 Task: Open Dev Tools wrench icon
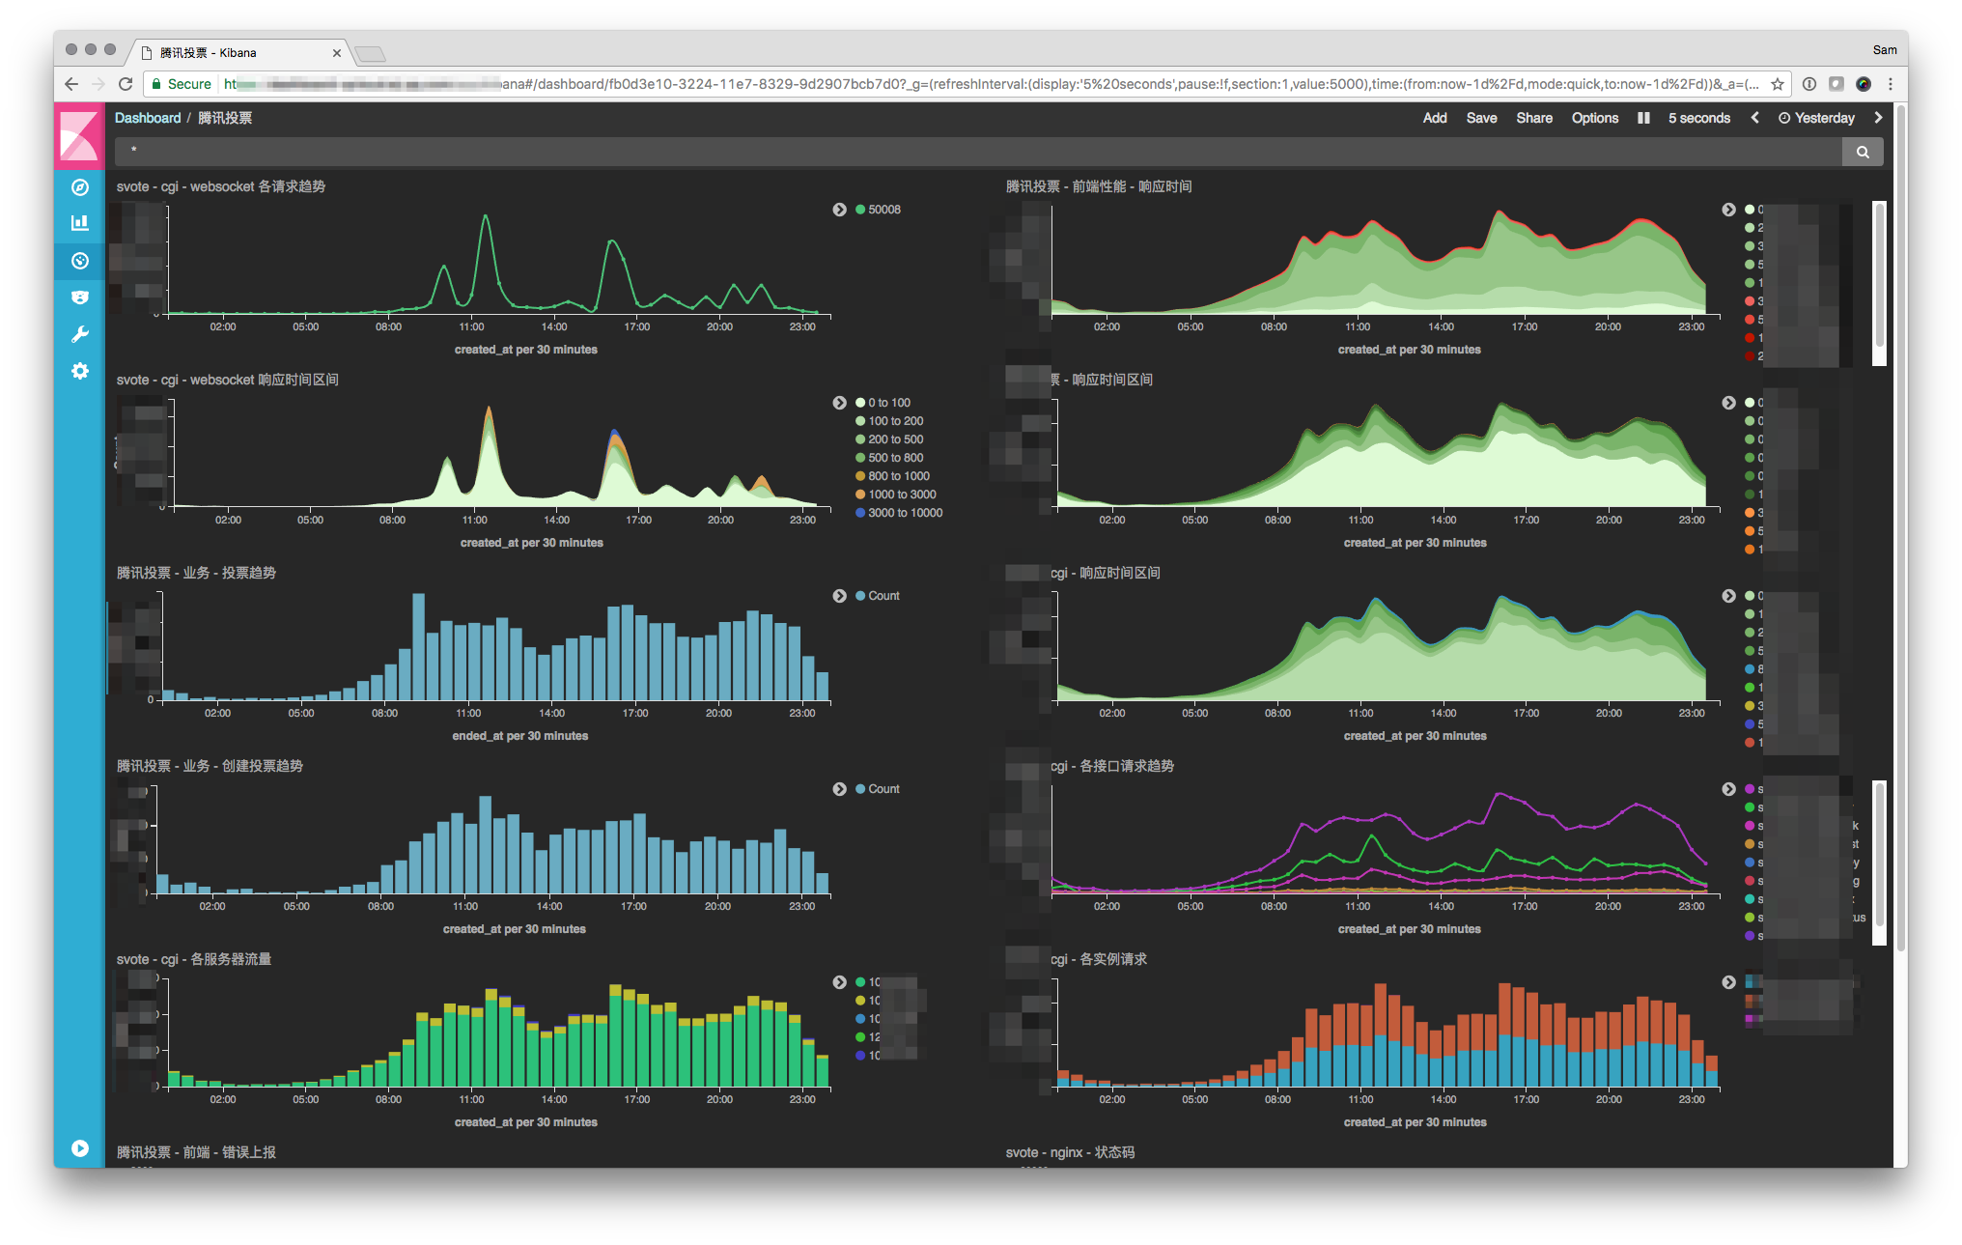(80, 334)
